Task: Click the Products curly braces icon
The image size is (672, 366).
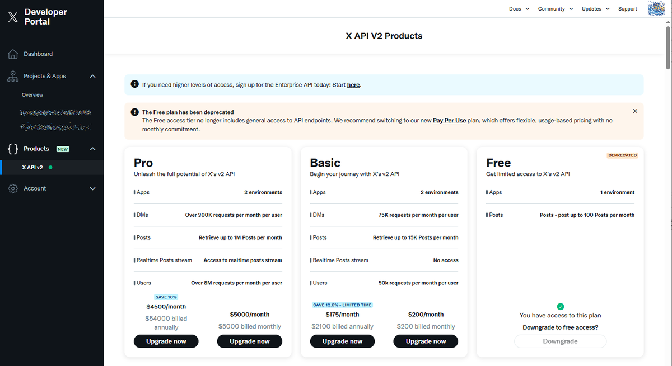Action: pos(13,149)
